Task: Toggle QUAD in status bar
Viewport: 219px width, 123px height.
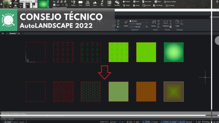Action: [189, 122]
